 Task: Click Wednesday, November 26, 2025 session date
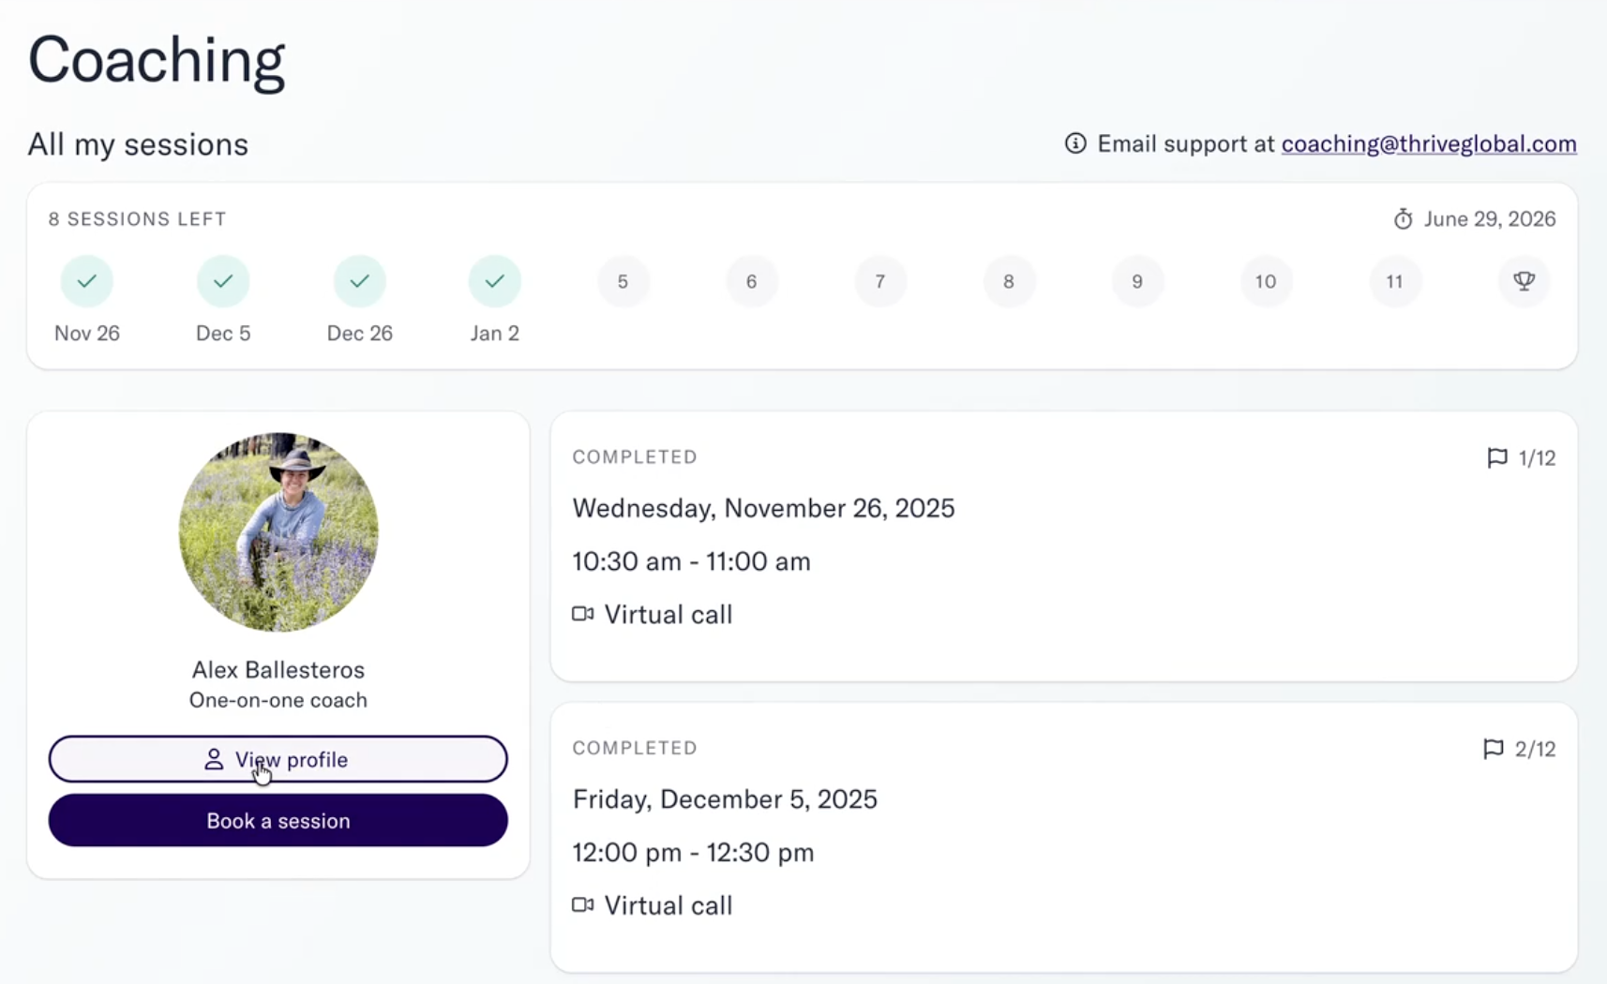point(764,508)
